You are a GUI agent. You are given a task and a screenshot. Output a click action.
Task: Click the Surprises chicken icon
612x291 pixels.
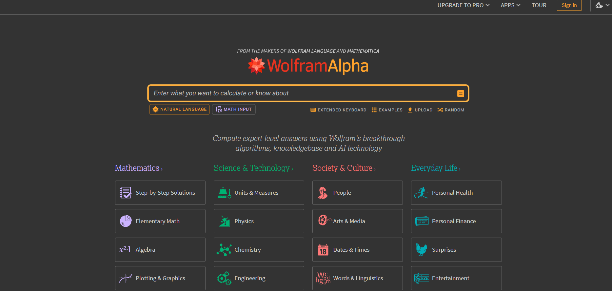(x=421, y=250)
